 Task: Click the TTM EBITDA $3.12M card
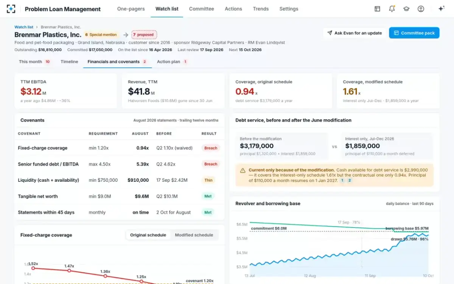66,91
